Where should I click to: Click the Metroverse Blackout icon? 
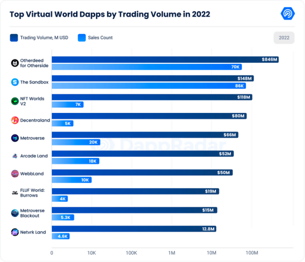15,213
